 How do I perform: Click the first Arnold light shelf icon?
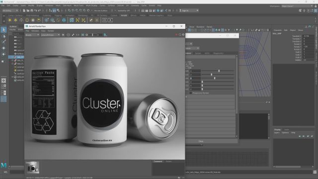pyautogui.click(x=10, y=20)
